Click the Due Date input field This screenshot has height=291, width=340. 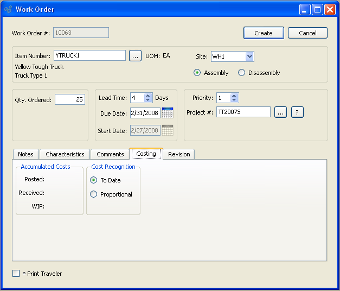pos(145,113)
